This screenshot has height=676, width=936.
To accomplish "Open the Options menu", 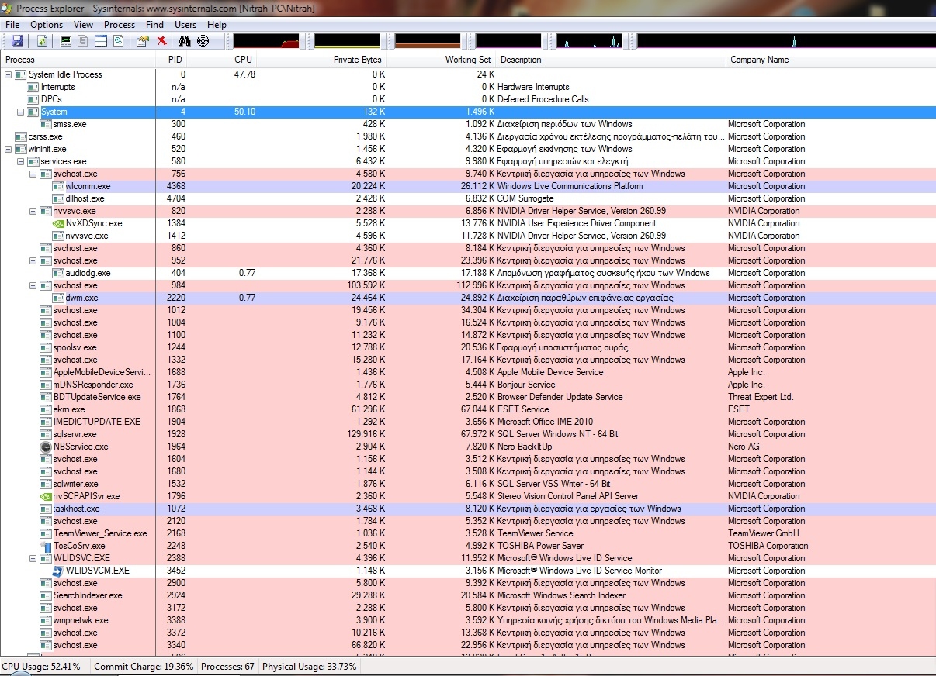I will 47,25.
